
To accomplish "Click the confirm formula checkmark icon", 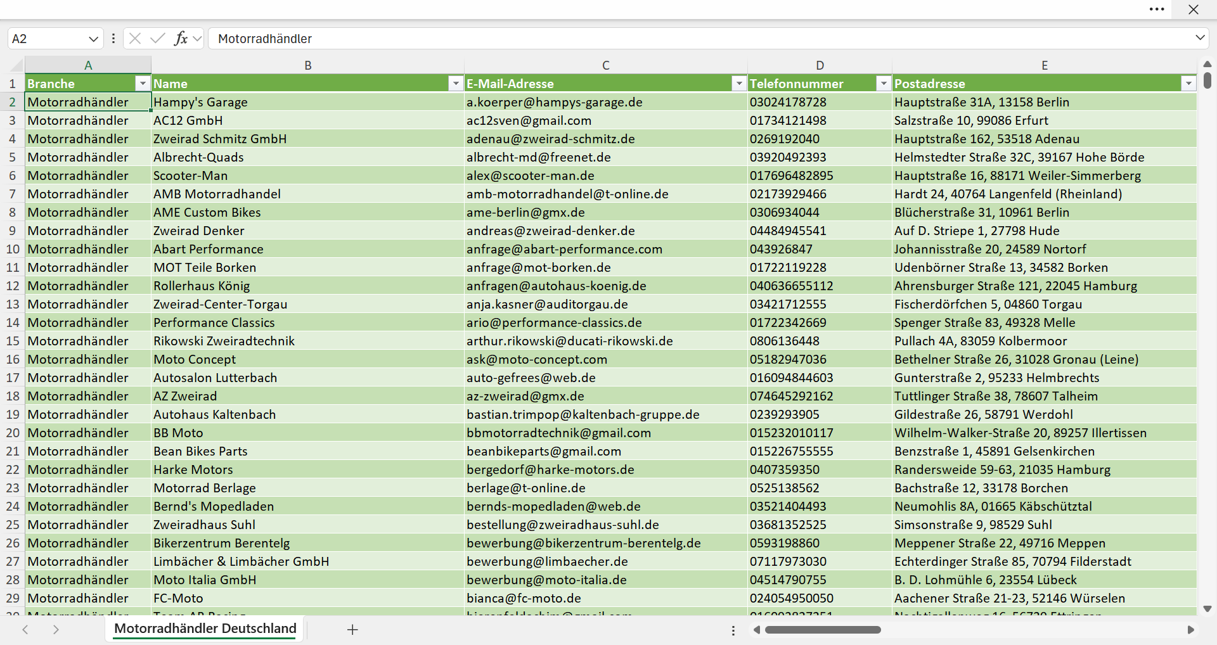I will tap(158, 39).
